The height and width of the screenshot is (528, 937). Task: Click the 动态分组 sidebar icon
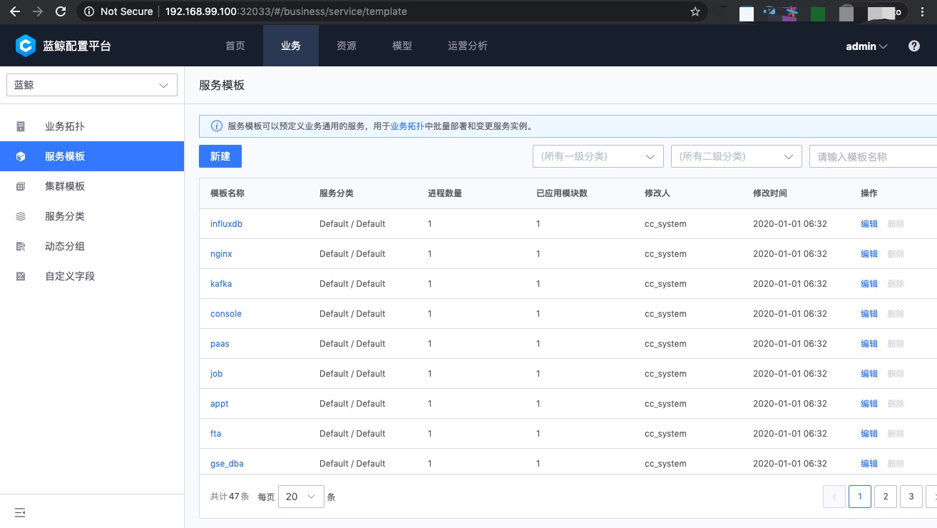(x=21, y=246)
